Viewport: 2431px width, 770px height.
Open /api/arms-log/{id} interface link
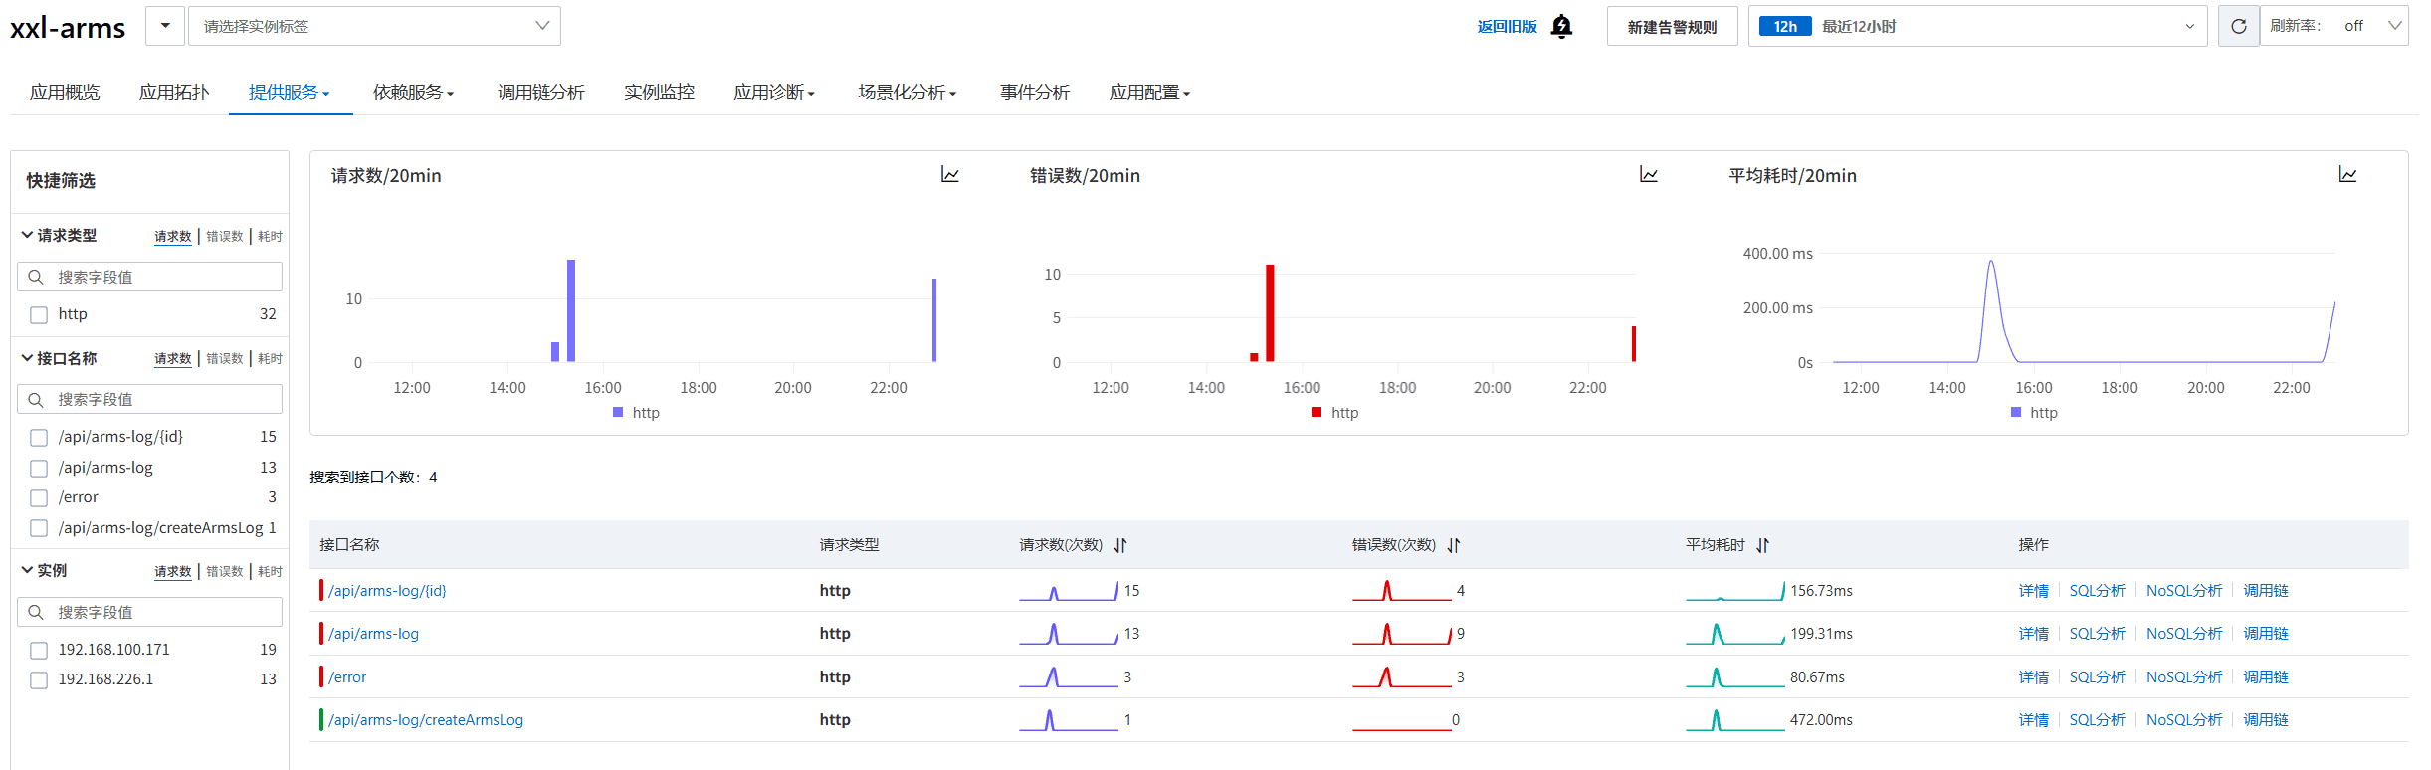click(387, 591)
